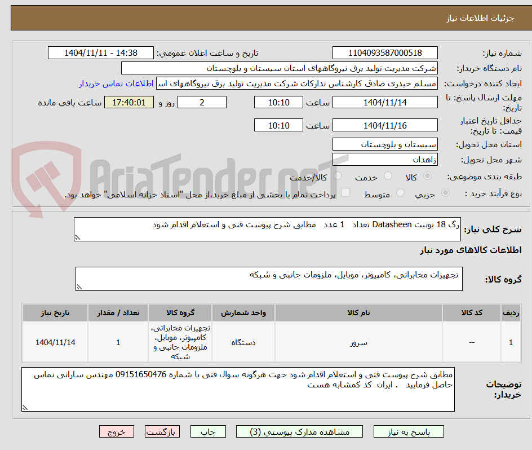The width and height of the screenshot is (532, 450).
Task: Click the دستگاه unit cell
Action: [x=243, y=342]
